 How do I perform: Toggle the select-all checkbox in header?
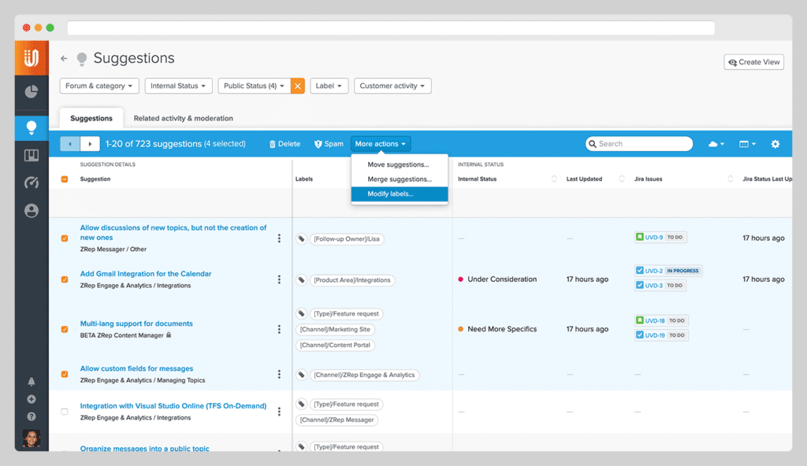point(65,179)
